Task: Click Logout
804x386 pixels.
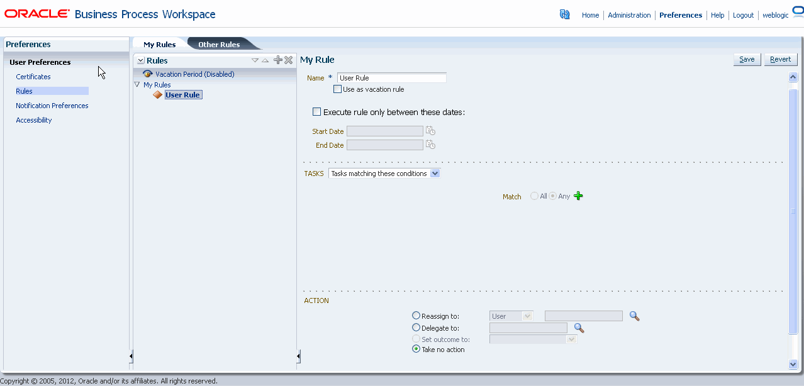Action: 743,15
